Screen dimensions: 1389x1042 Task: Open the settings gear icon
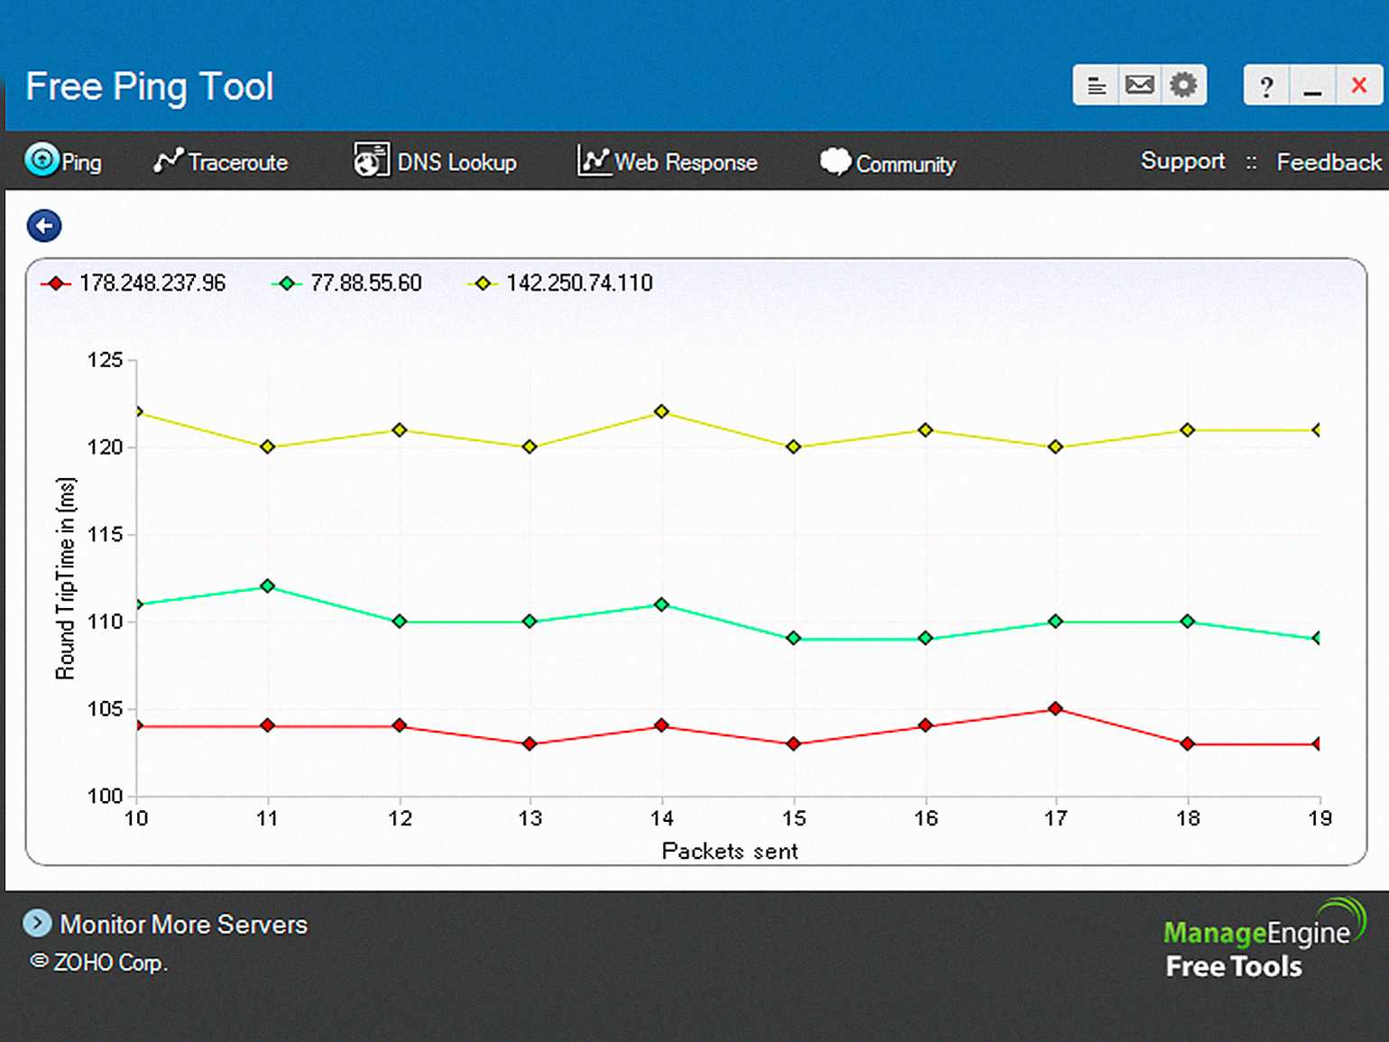1183,86
